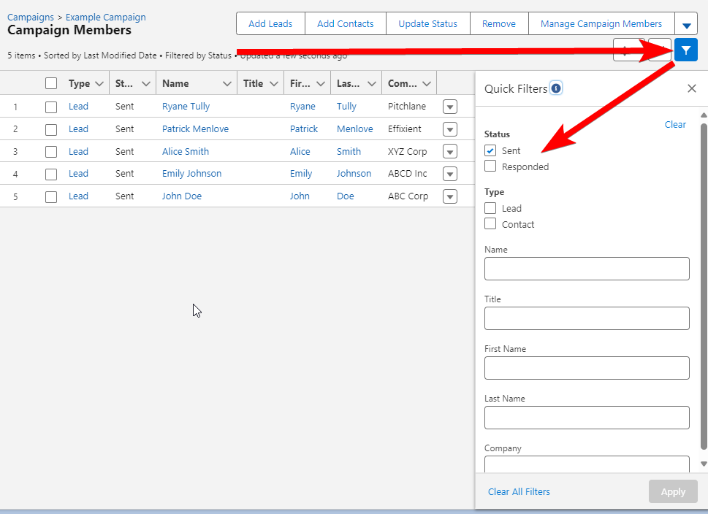The image size is (708, 514).
Task: Click the Lead type link in row 1
Action: tap(78, 107)
